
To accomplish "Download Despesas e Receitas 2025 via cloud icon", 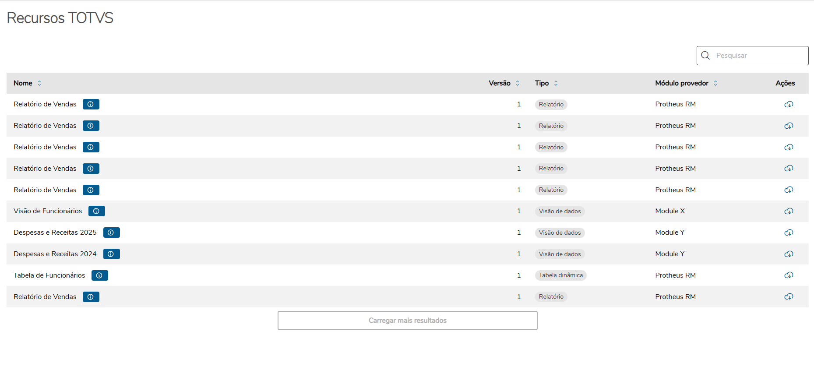I will tap(788, 233).
